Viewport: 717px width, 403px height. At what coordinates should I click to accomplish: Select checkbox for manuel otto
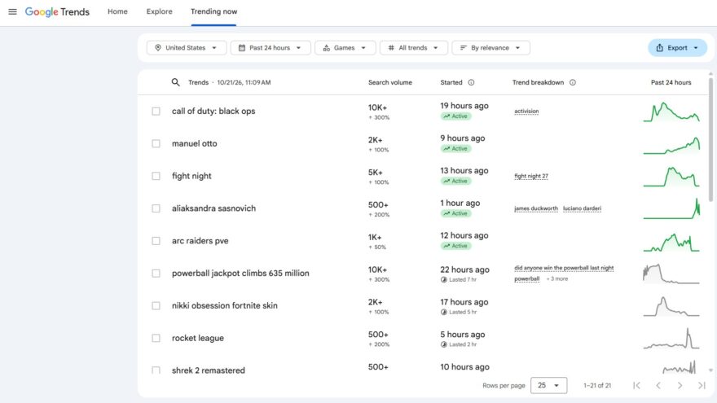point(156,143)
